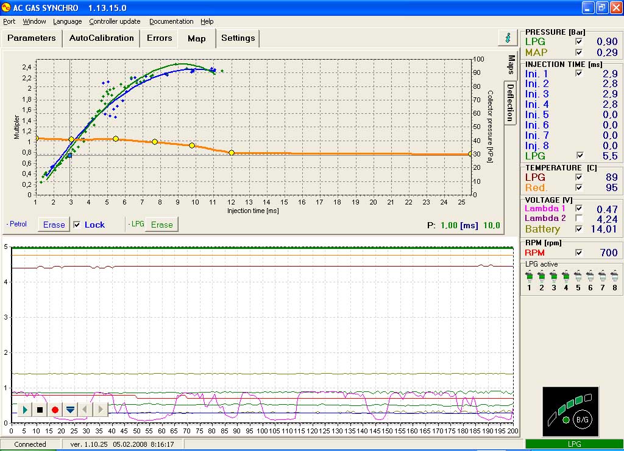Erase the LPG map
Viewport: 624px width, 451px height.
pos(161,225)
